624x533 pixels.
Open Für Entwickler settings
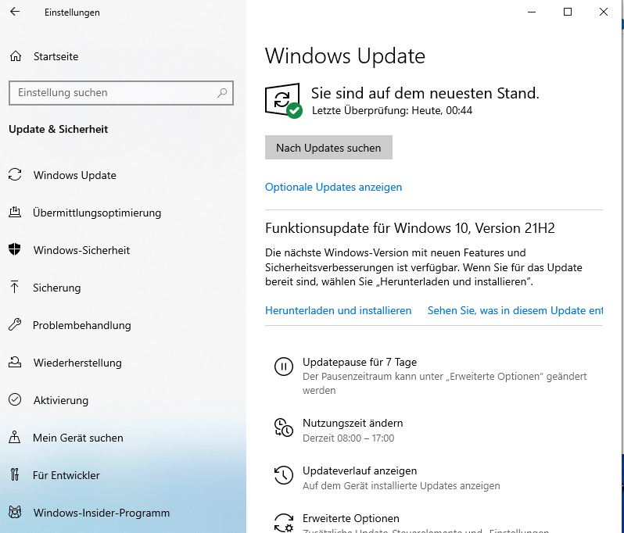[66, 475]
